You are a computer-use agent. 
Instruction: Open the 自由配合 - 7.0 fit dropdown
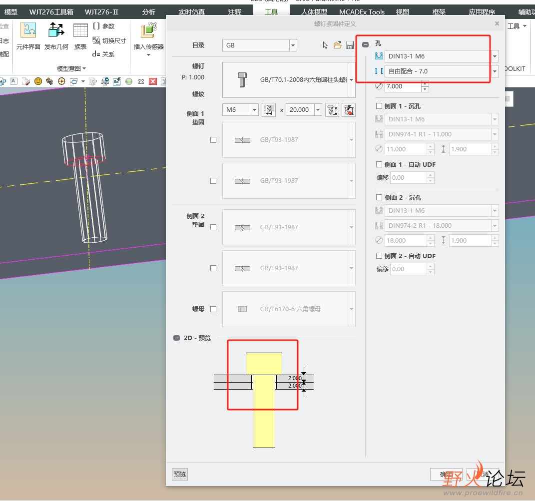(x=495, y=71)
